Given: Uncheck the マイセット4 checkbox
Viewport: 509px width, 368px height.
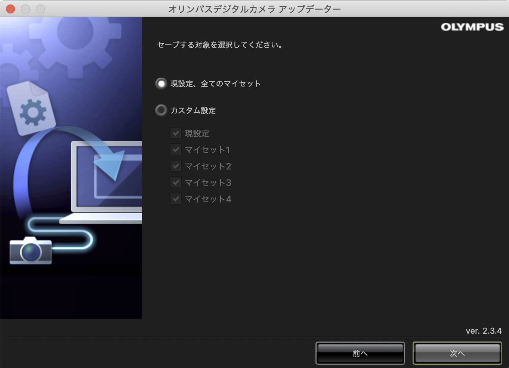Looking at the screenshot, I should pyautogui.click(x=176, y=199).
